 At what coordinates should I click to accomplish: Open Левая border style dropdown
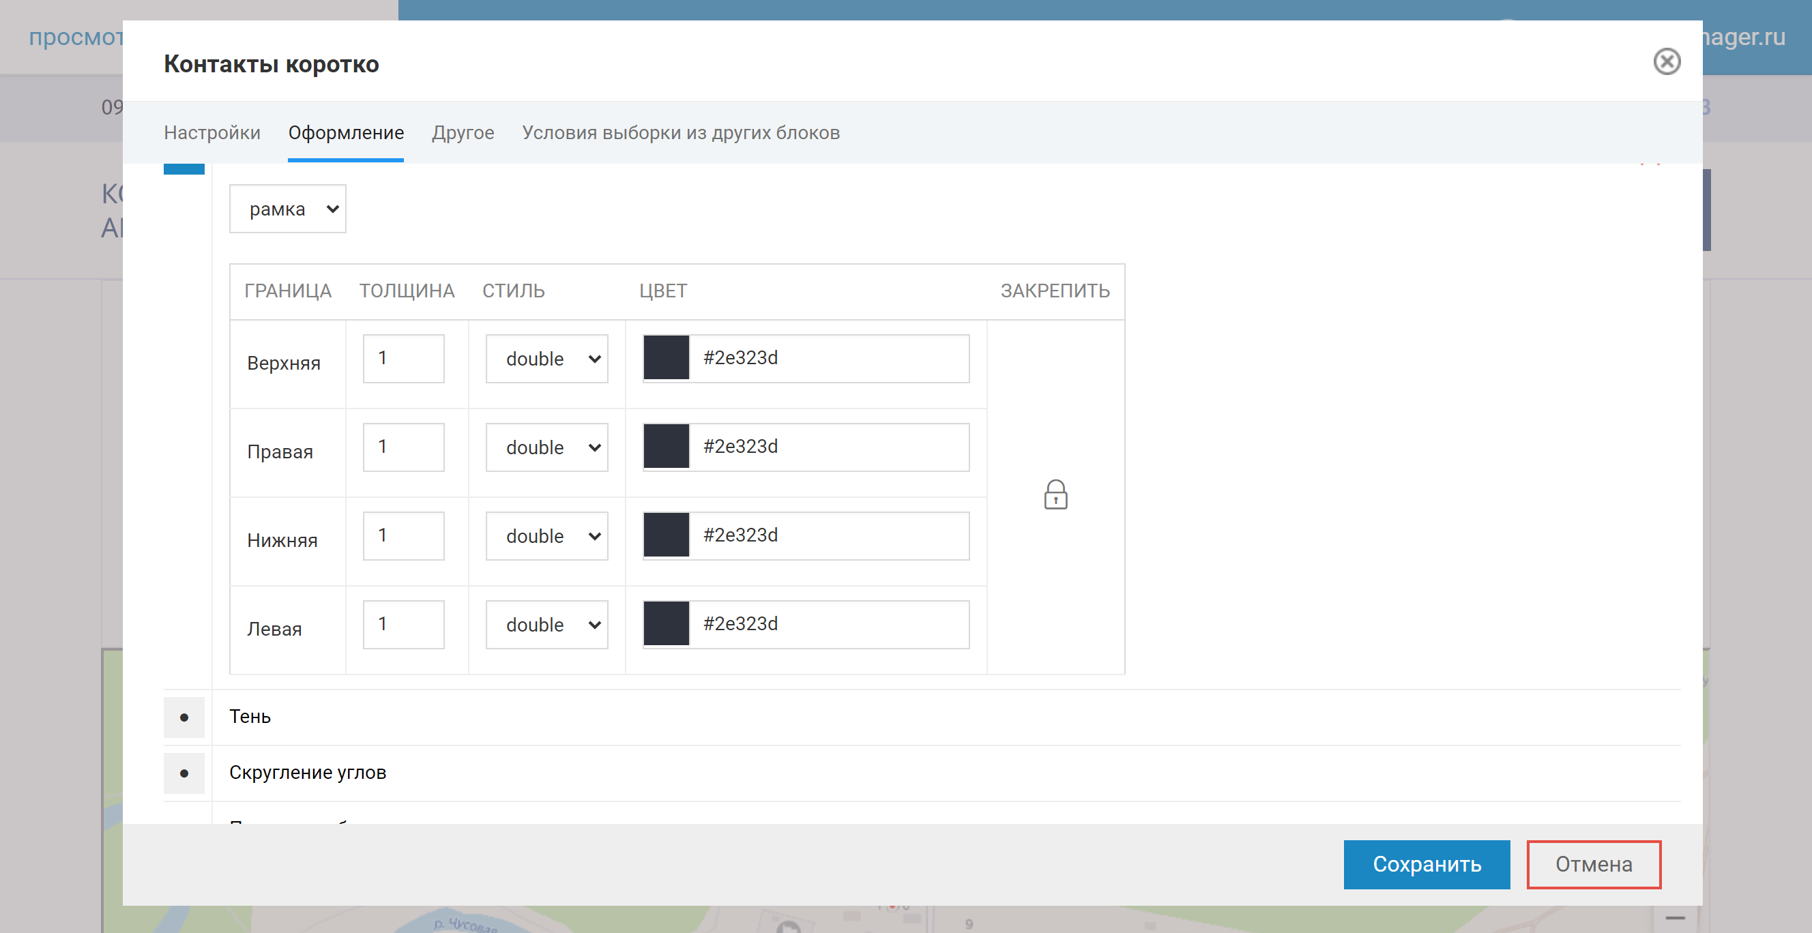pos(546,624)
